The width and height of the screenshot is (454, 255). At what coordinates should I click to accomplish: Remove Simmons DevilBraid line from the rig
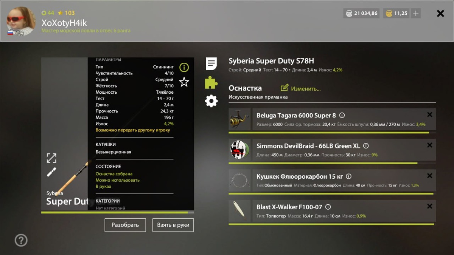429,145
